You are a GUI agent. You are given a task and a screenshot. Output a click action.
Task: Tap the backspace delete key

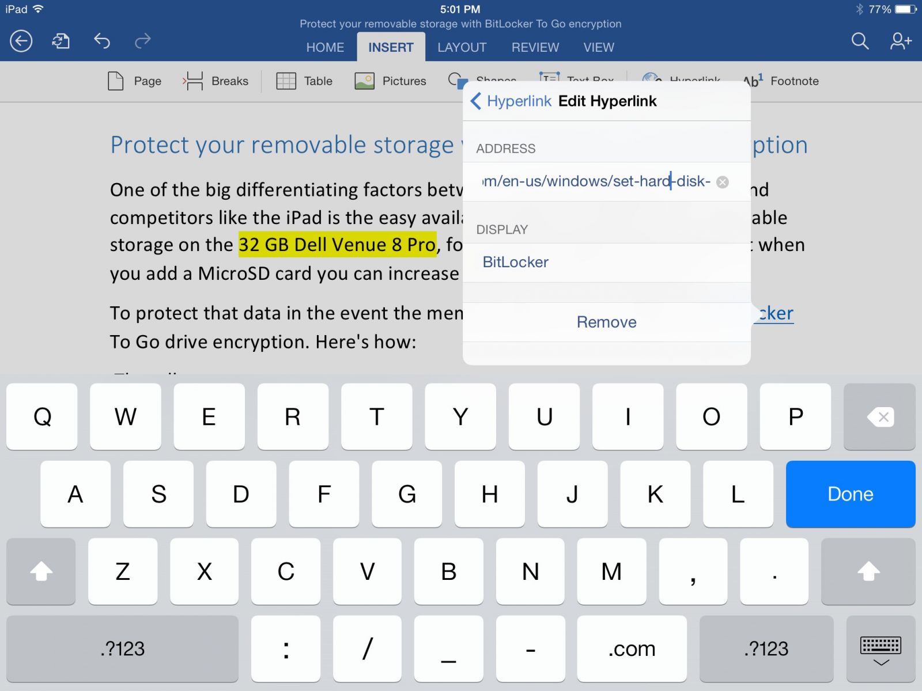pyautogui.click(x=879, y=416)
